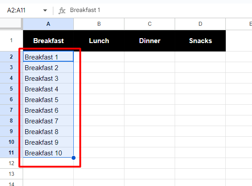Select column C header
252x186 pixels.
click(149, 24)
